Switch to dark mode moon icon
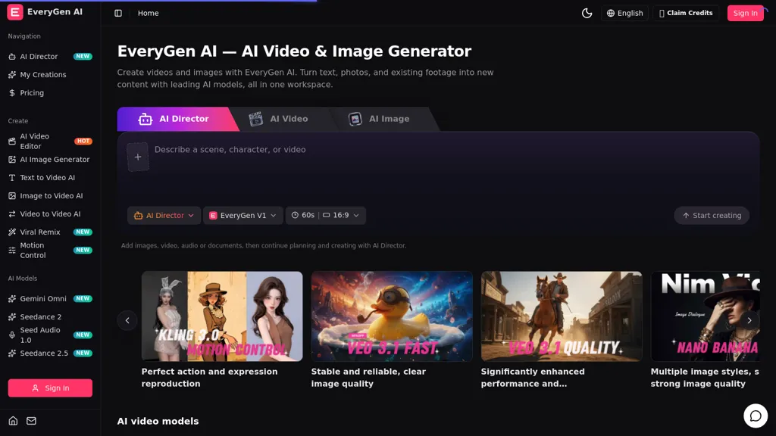 [x=587, y=14]
